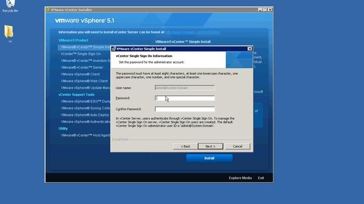Image resolution: width=364 pixels, height=204 pixels.
Task: Click the Back button
Action: point(185,146)
